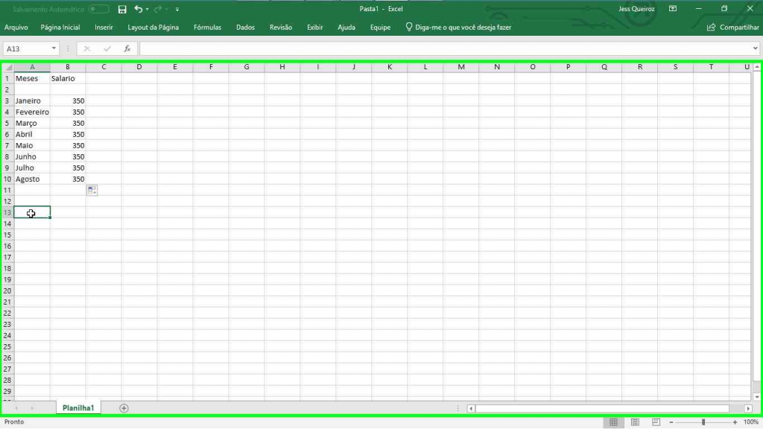Select Normal view in status bar
763x429 pixels.
point(613,422)
